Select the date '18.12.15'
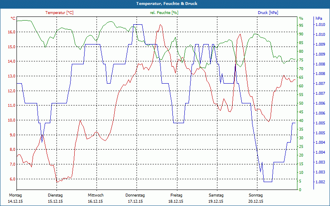 pyautogui.click(x=176, y=201)
